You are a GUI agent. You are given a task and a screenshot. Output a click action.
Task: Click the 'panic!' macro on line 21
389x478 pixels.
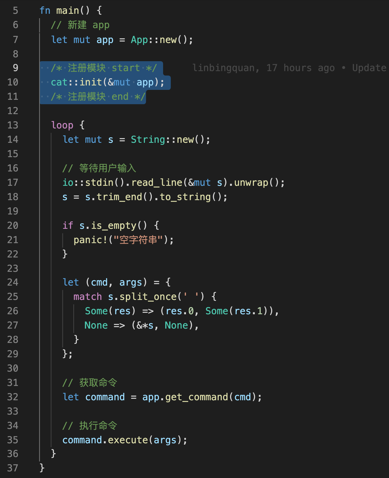click(90, 240)
